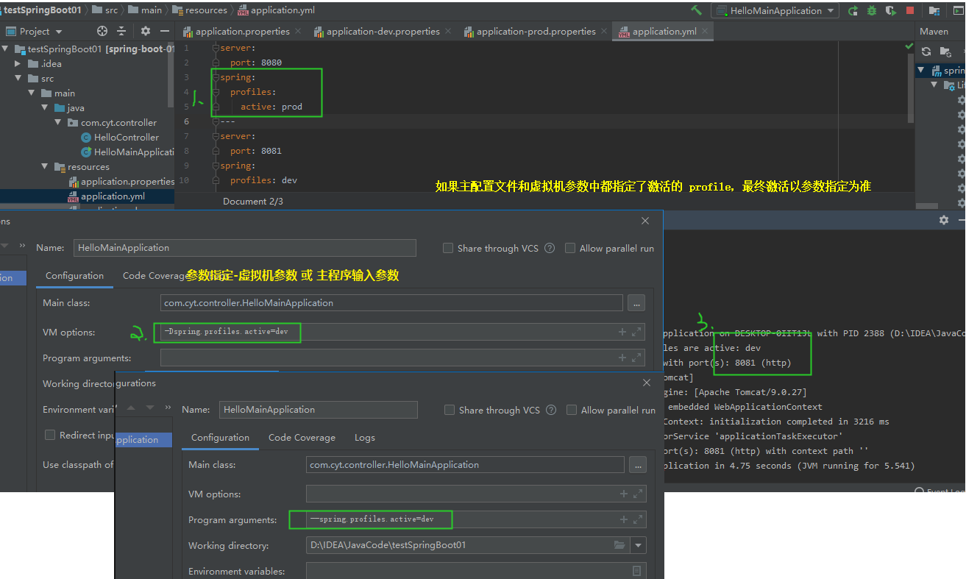
Task: Click the green inspection checkmark in the editor
Action: pos(909,46)
